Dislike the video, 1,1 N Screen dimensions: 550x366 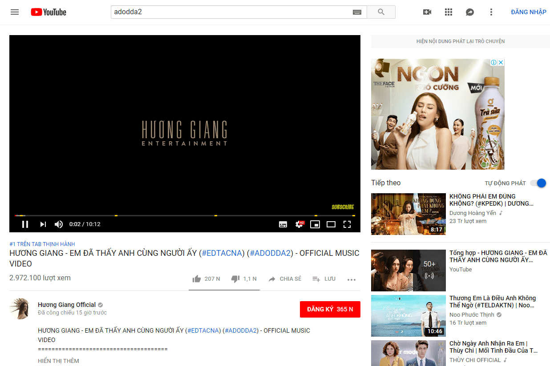[244, 279]
